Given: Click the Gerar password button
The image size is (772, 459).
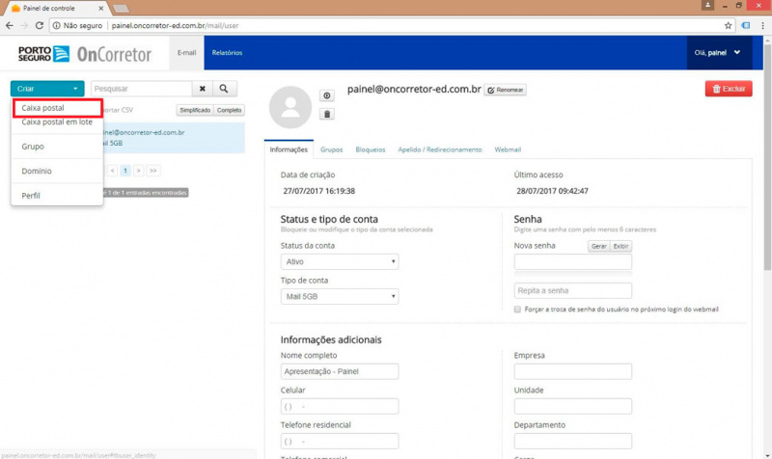Looking at the screenshot, I should [x=598, y=246].
